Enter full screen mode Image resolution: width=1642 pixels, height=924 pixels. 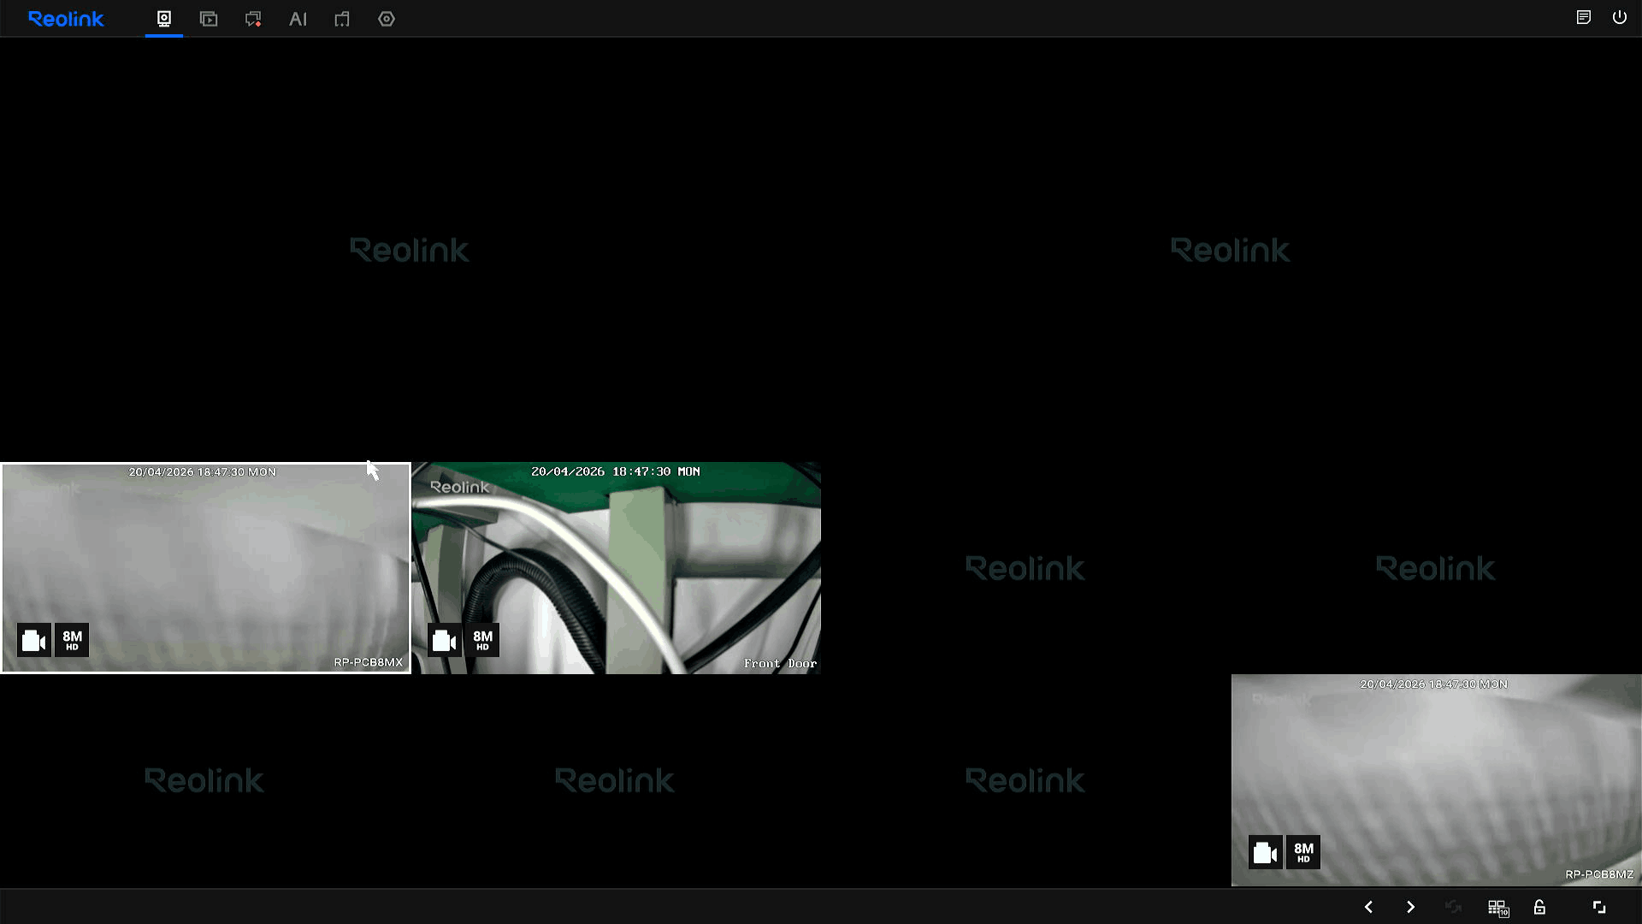click(1599, 907)
